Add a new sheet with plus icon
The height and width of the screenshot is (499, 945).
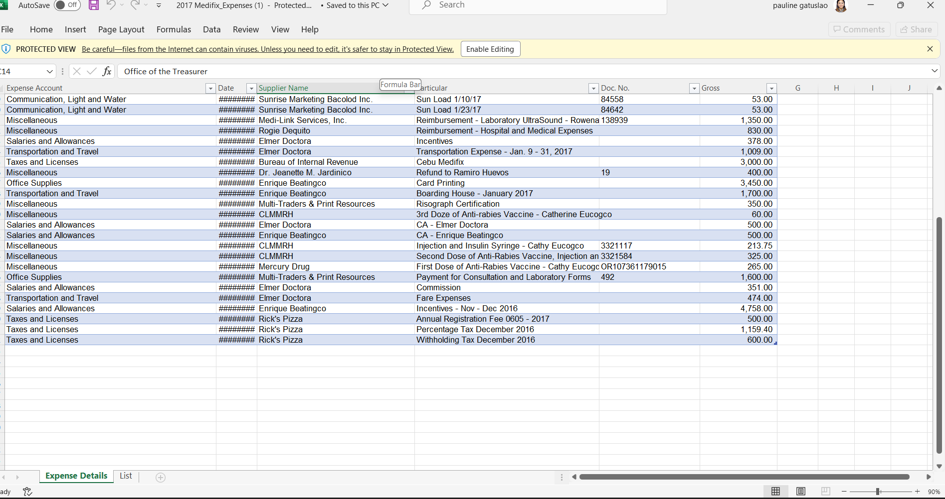(x=161, y=477)
